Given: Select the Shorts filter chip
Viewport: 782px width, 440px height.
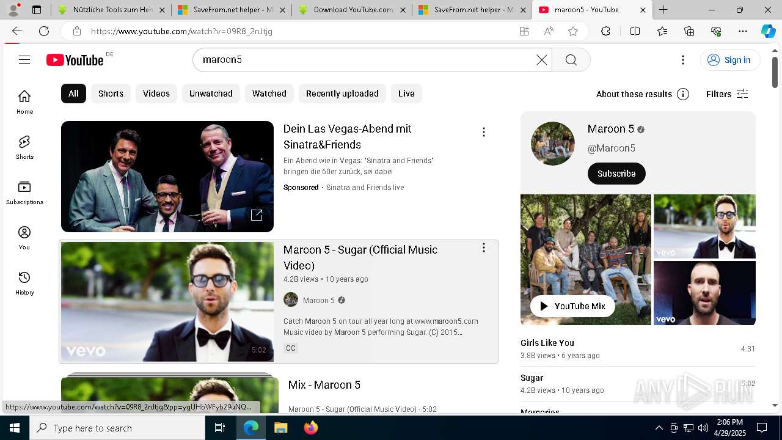Looking at the screenshot, I should point(111,94).
